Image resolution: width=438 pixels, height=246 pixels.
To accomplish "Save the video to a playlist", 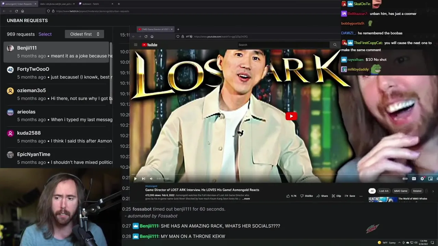I will pyautogui.click(x=350, y=196).
